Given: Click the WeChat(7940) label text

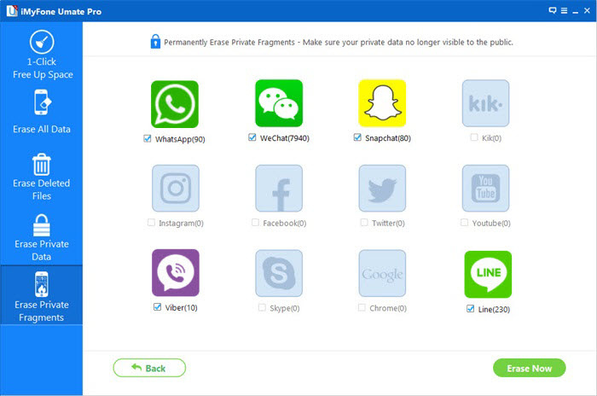Looking at the screenshot, I should coord(284,138).
